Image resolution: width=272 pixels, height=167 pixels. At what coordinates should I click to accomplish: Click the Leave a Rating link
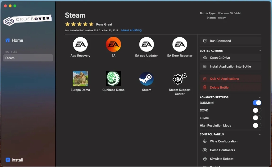coord(131,30)
